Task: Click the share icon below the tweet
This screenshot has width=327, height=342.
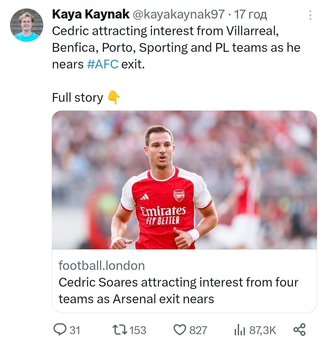Action: [x=299, y=330]
